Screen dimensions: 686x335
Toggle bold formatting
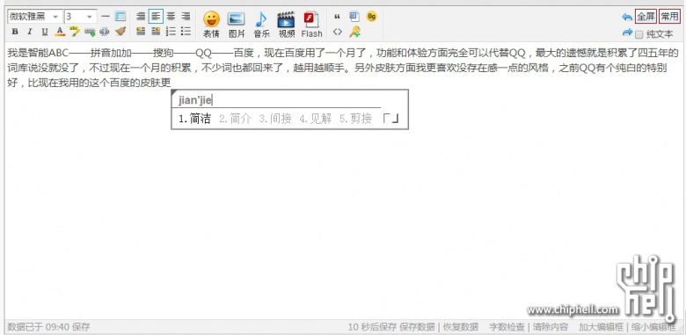15,32
